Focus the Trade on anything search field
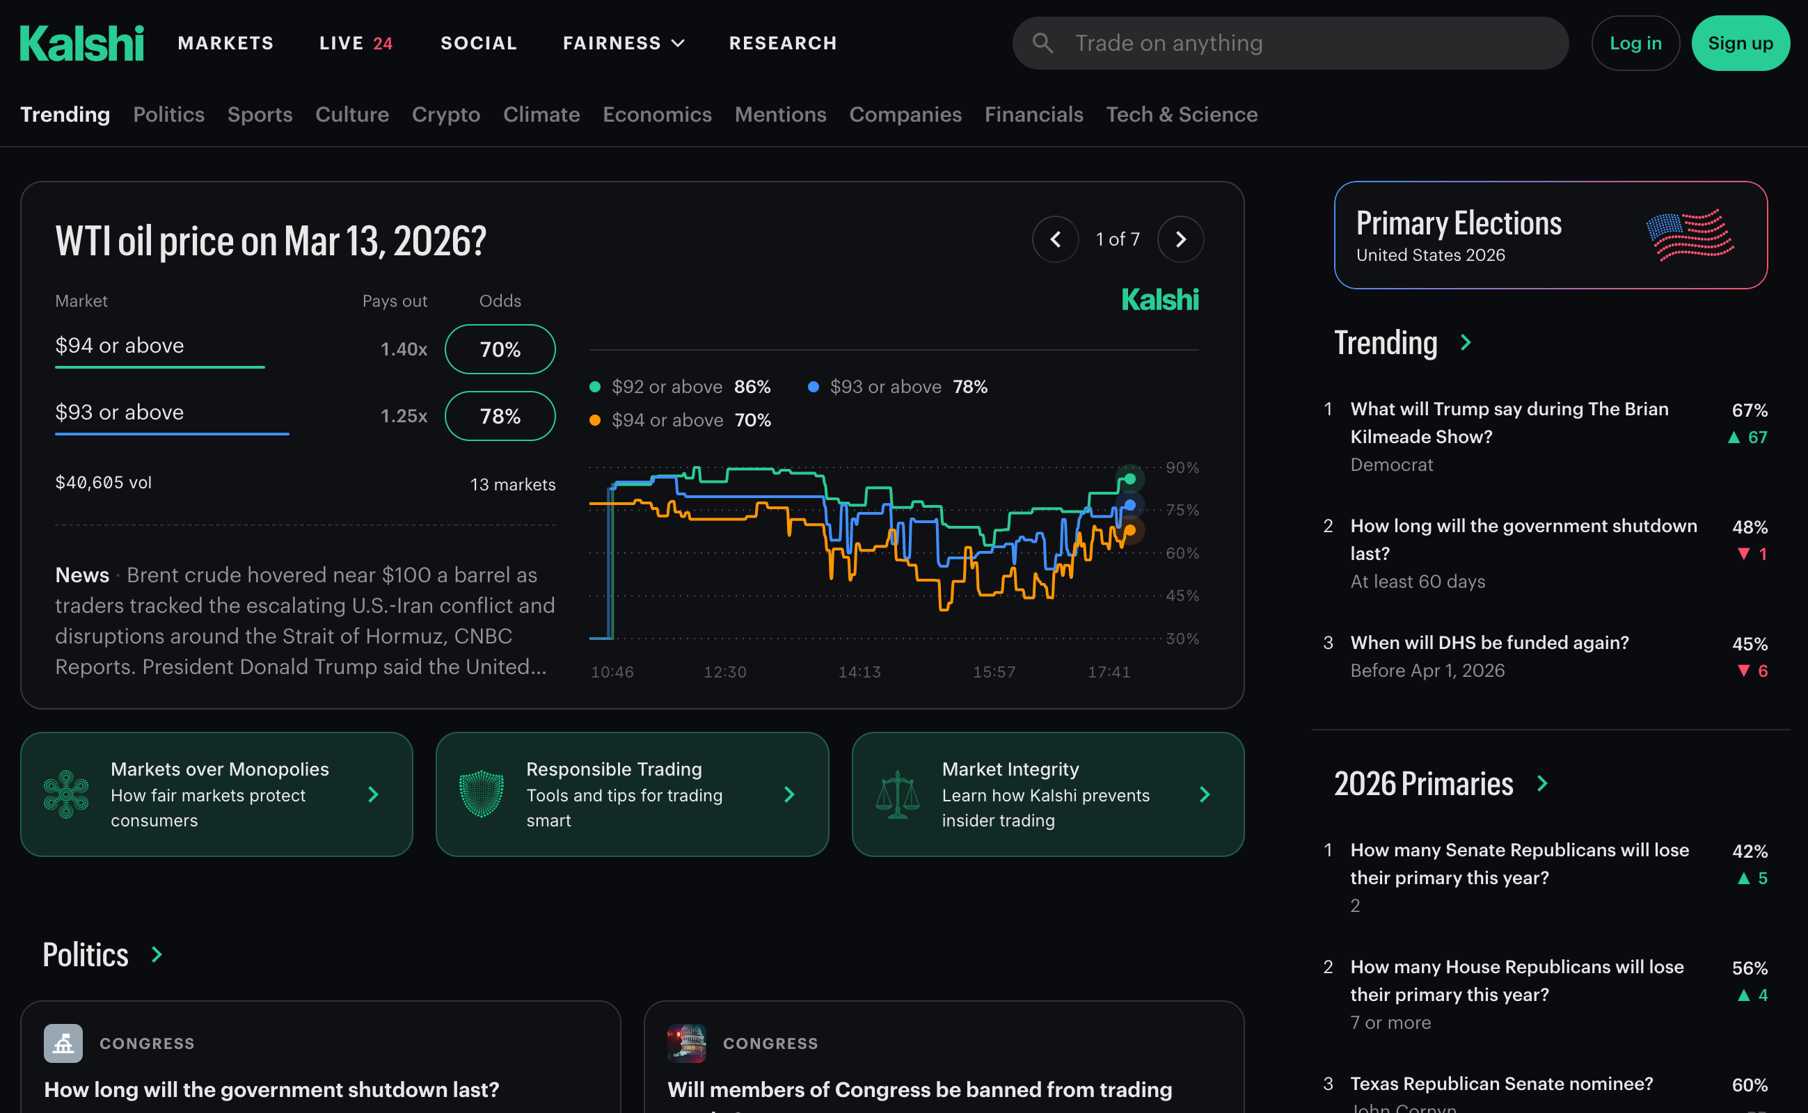Image resolution: width=1808 pixels, height=1113 pixels. coord(1290,43)
